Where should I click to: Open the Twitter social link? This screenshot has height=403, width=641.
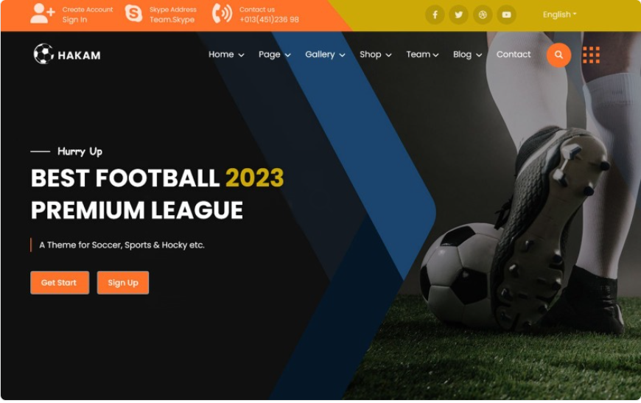[459, 15]
